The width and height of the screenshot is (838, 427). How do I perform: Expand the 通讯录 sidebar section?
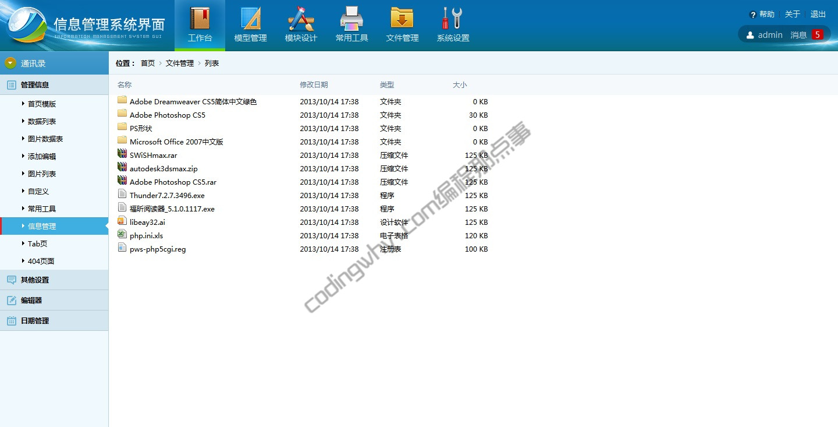click(33, 63)
